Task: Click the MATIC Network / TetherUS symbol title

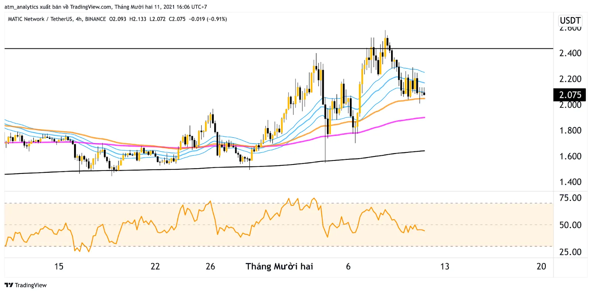Action: (x=40, y=19)
